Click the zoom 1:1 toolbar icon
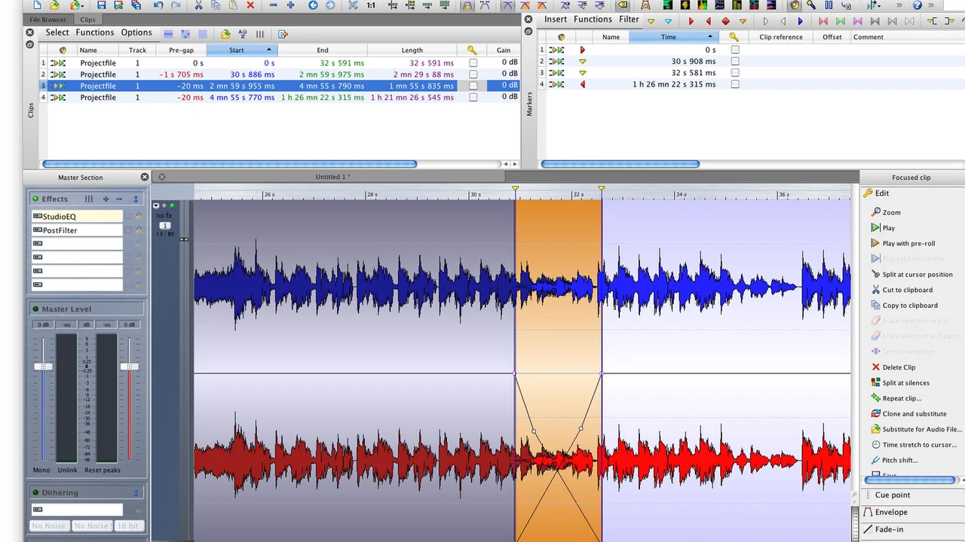 [x=371, y=5]
